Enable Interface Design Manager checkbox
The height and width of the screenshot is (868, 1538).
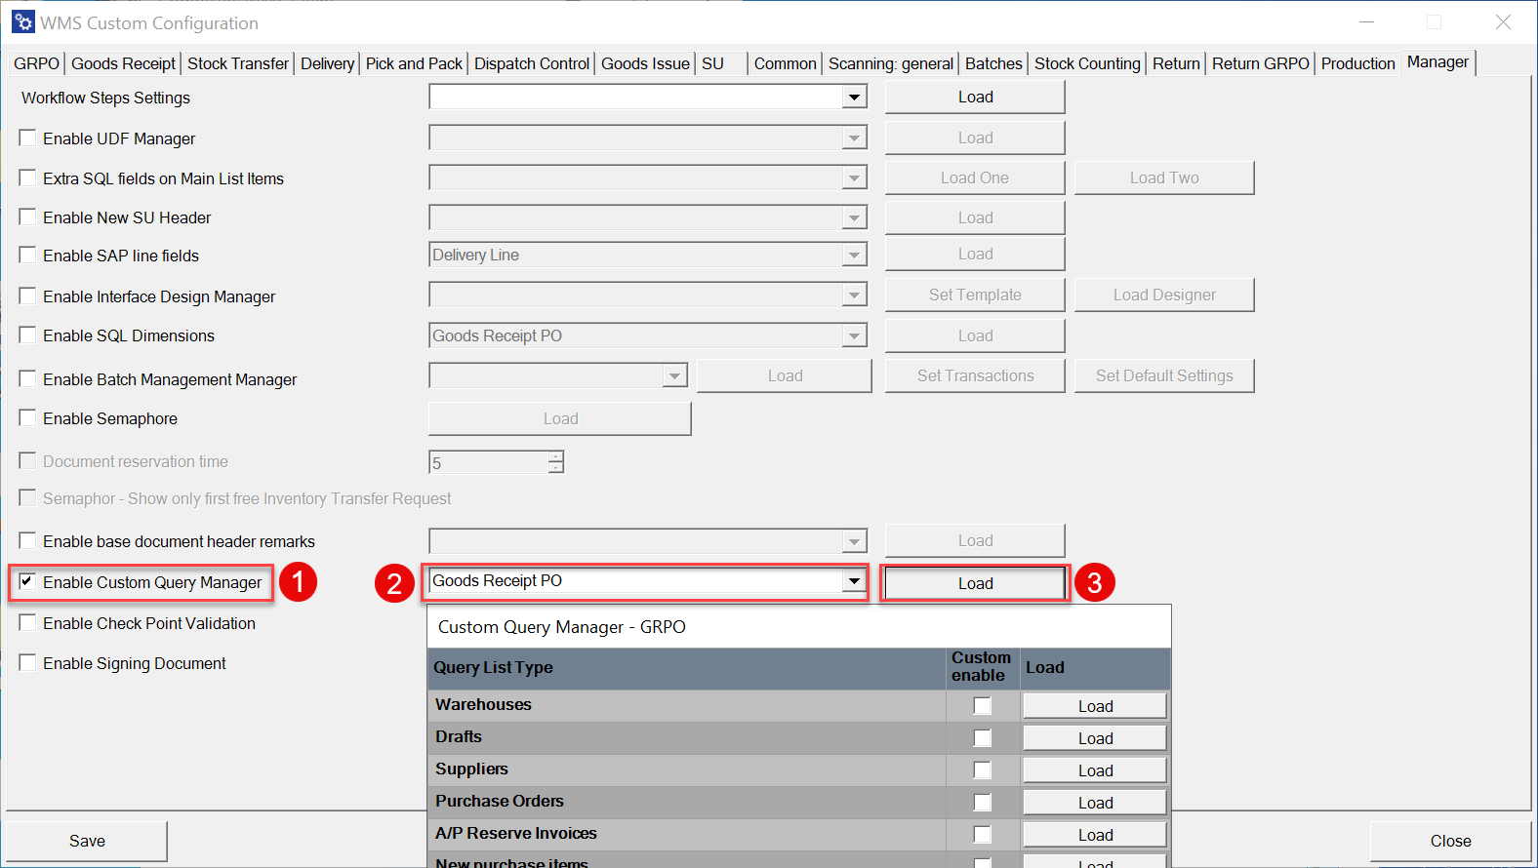[28, 296]
